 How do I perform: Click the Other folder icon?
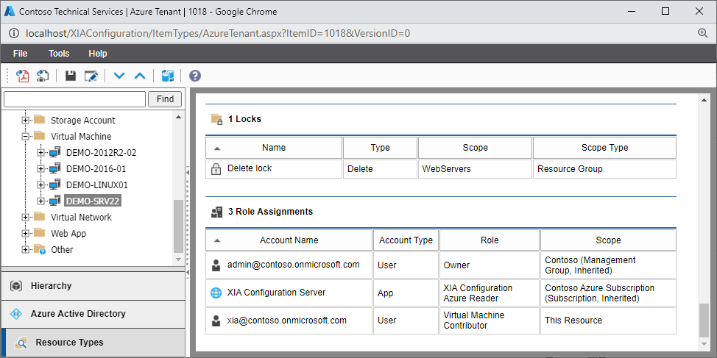40,249
